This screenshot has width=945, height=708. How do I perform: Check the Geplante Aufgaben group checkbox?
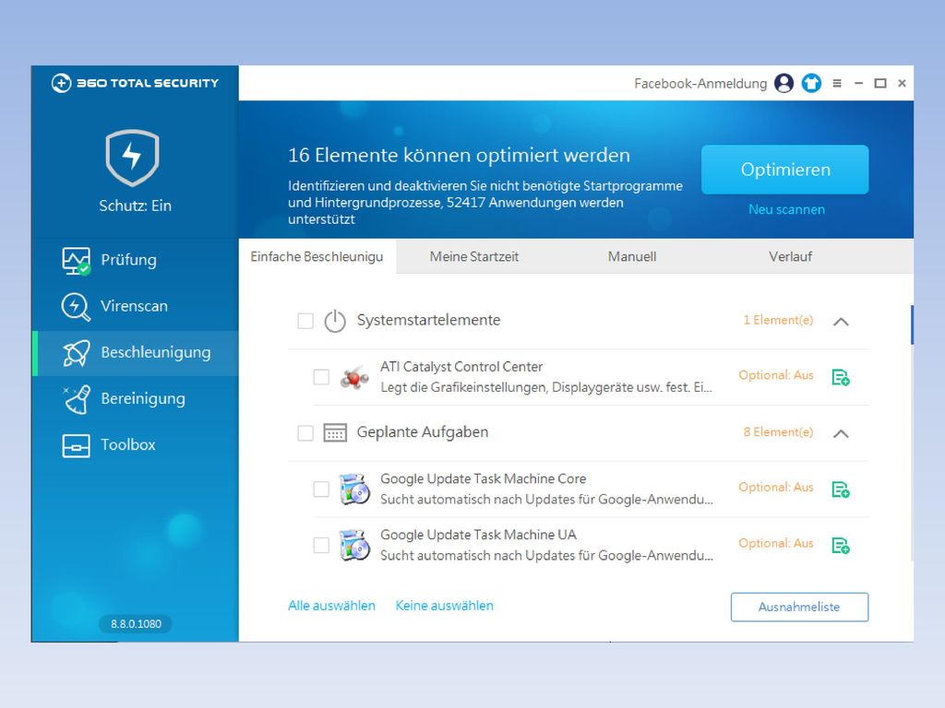[x=305, y=433]
